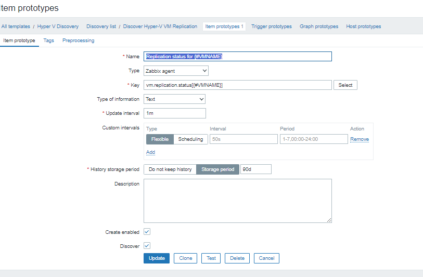Click the Test button
This screenshot has width=423, height=277.
click(x=211, y=258)
